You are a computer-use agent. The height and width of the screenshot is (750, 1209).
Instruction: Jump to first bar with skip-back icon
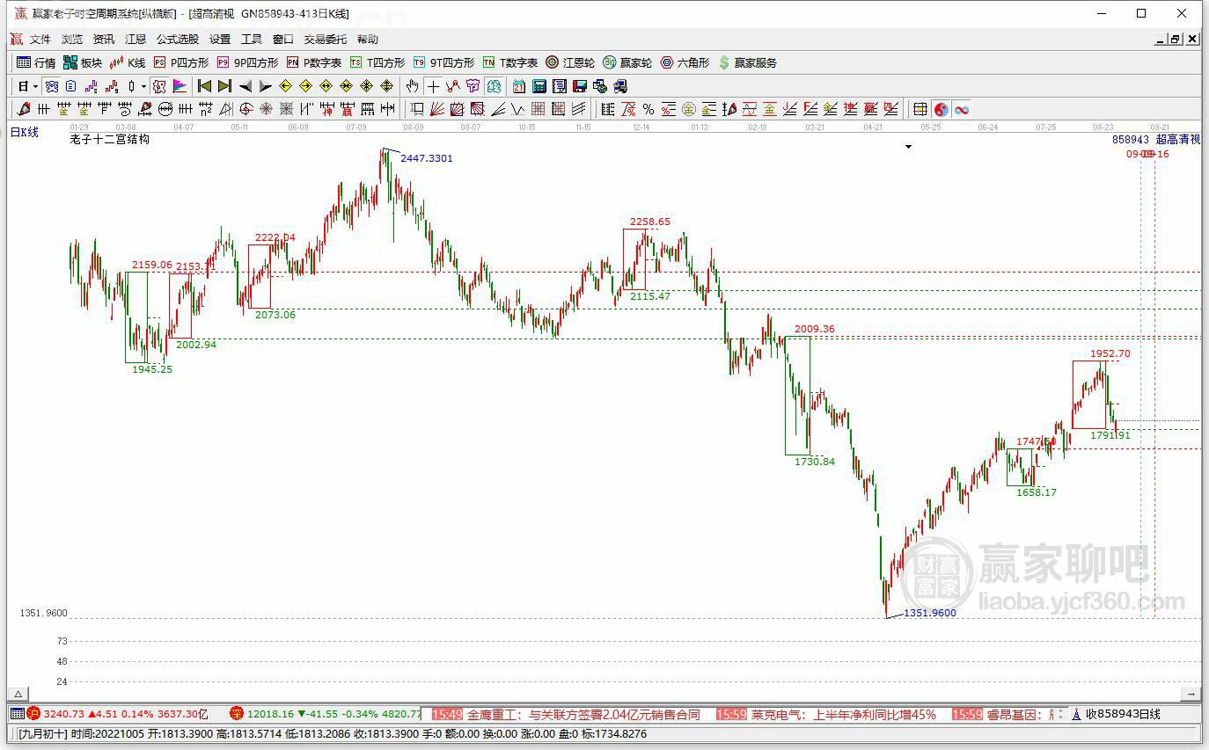point(204,86)
